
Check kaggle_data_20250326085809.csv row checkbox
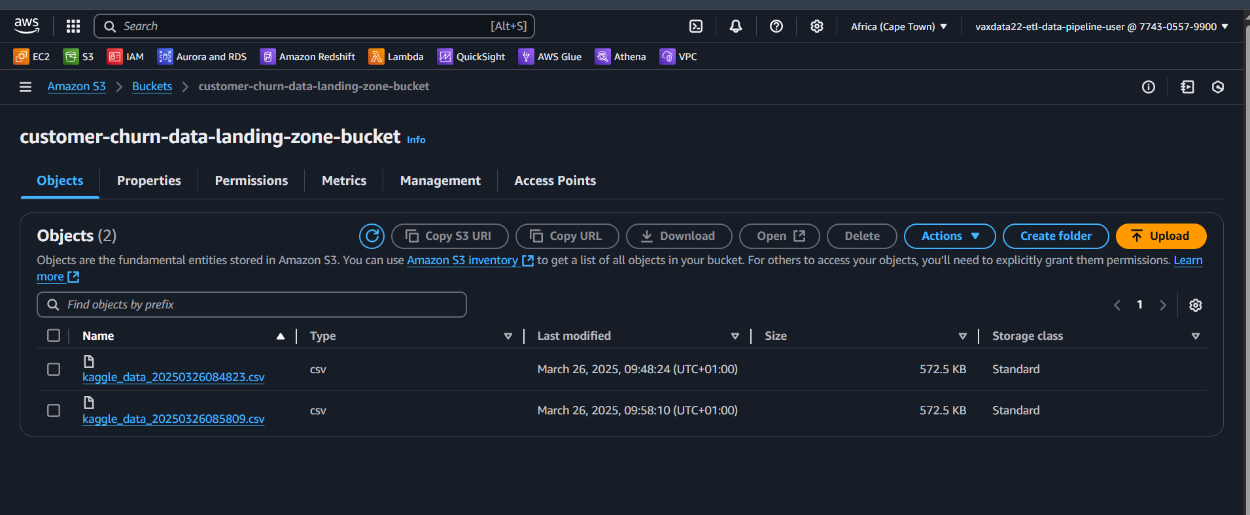point(54,410)
